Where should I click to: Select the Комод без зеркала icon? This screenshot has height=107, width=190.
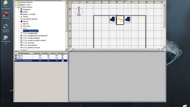point(21,19)
